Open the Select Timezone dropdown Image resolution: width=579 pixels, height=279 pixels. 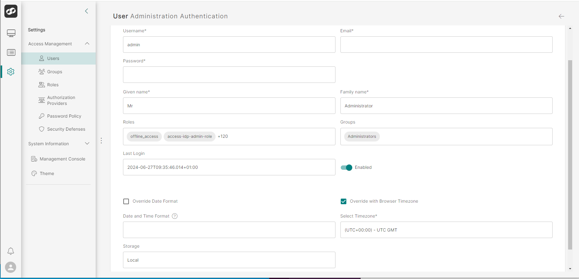446,230
